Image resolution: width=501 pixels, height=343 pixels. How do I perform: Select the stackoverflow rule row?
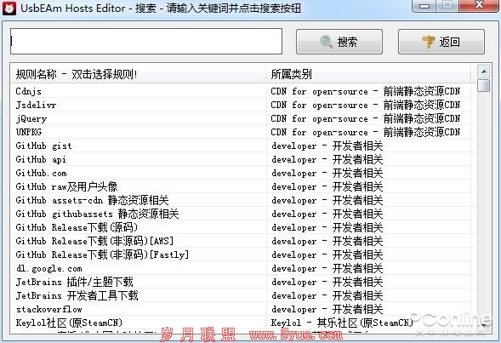243,309
